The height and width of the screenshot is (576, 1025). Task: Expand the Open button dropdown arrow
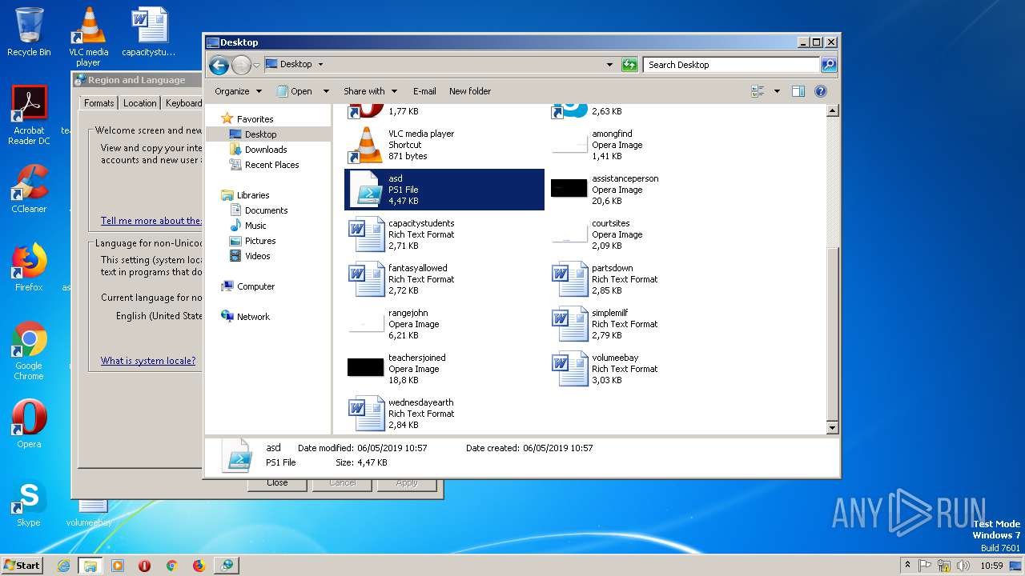[x=326, y=91]
